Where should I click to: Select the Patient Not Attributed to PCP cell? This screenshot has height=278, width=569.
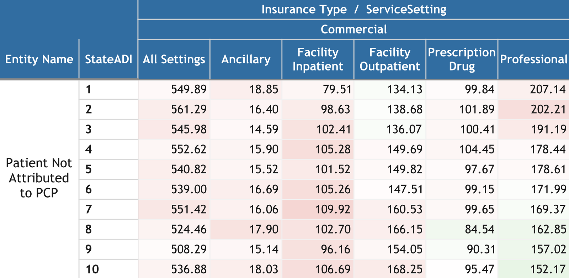tap(39, 178)
